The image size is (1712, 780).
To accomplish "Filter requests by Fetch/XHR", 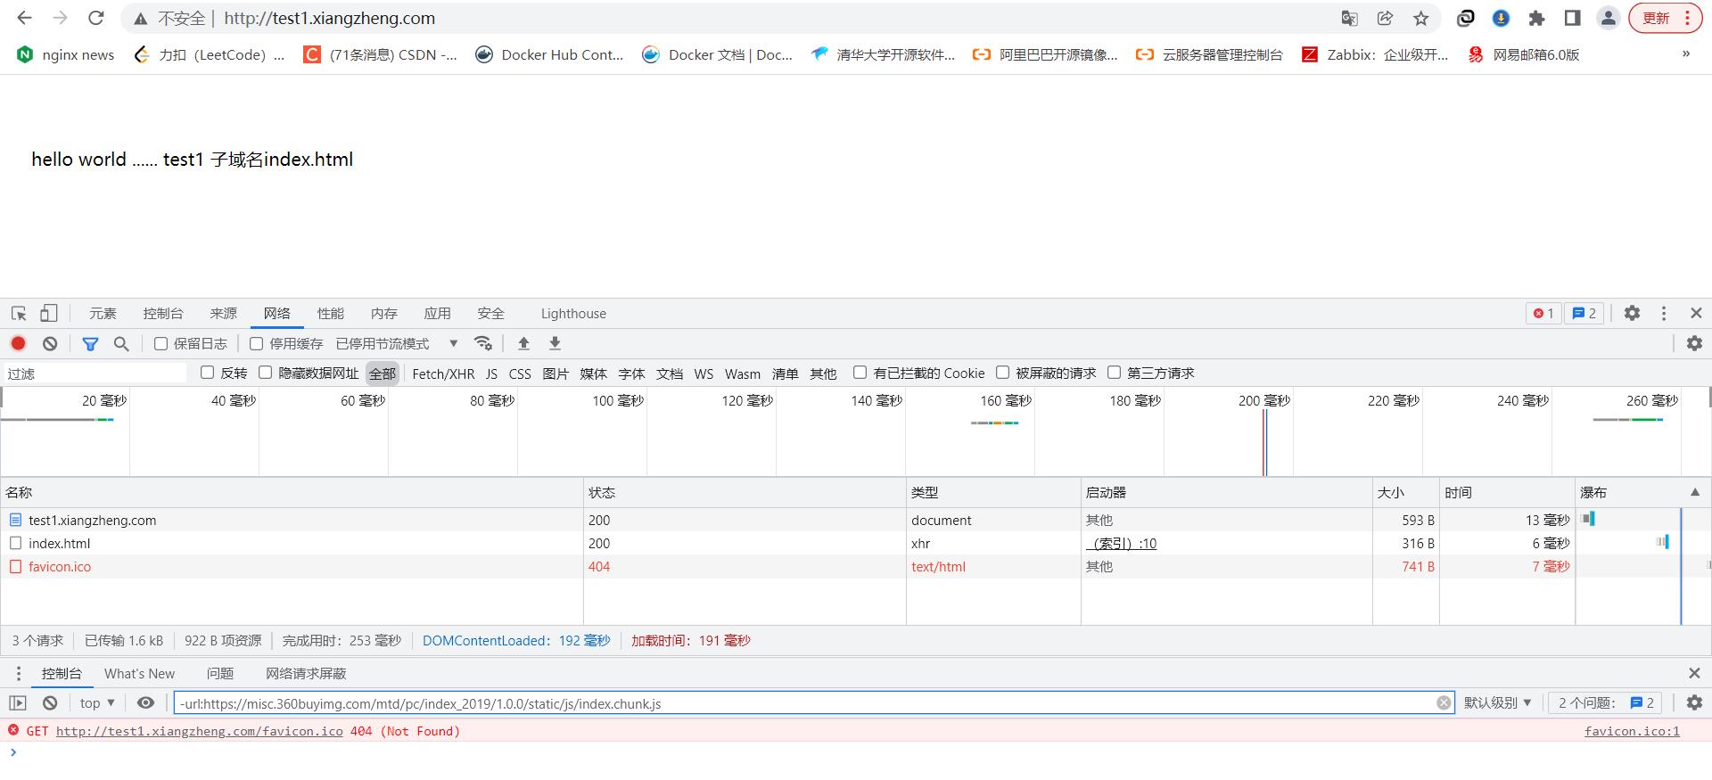I will click(x=443, y=374).
